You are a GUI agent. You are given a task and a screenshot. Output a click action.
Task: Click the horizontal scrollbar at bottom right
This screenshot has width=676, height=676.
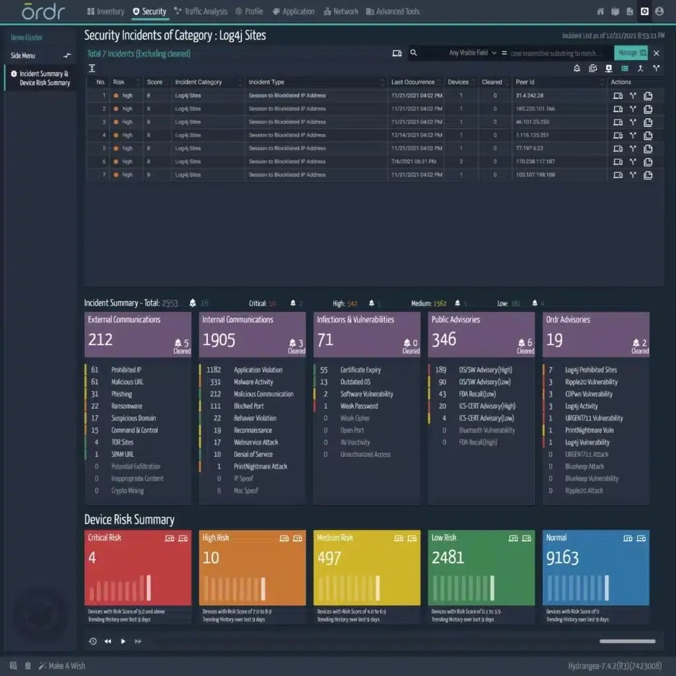click(627, 641)
